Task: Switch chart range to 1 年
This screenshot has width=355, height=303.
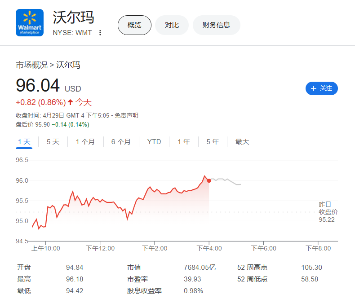Action: click(x=184, y=142)
